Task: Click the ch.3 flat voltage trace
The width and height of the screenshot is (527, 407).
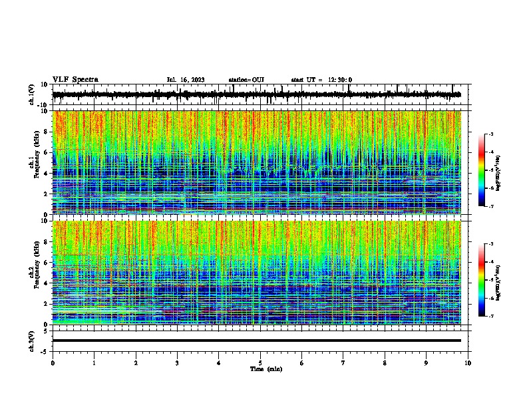Action: click(257, 340)
